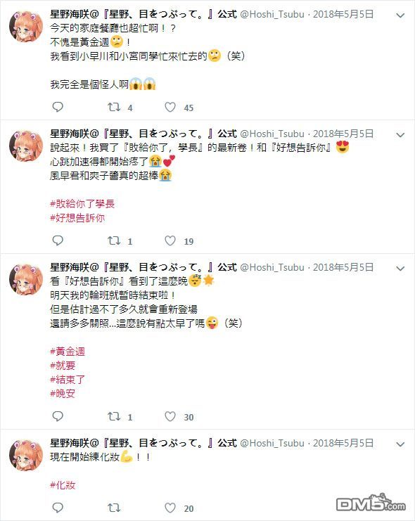Open the #敗給你了學長 hashtag
Viewport: 415px width, 521px height.
pyautogui.click(x=82, y=204)
